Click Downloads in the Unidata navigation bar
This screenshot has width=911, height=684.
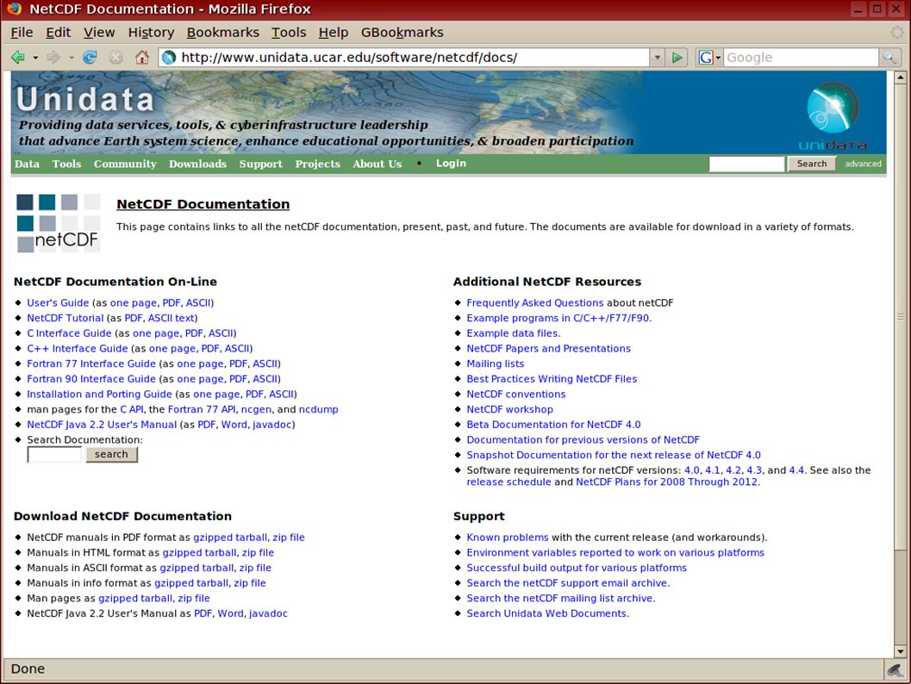pyautogui.click(x=197, y=164)
